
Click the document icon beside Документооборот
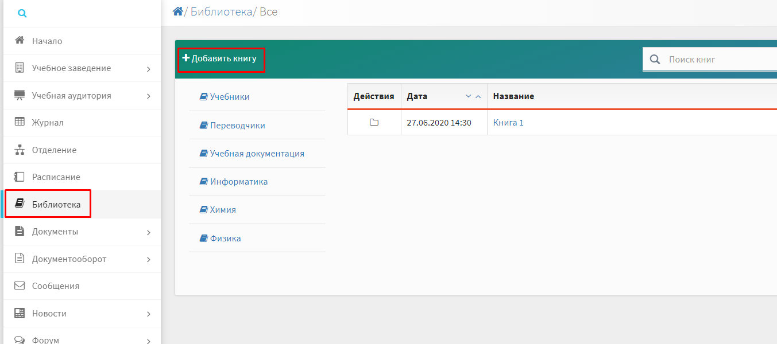[20, 259]
